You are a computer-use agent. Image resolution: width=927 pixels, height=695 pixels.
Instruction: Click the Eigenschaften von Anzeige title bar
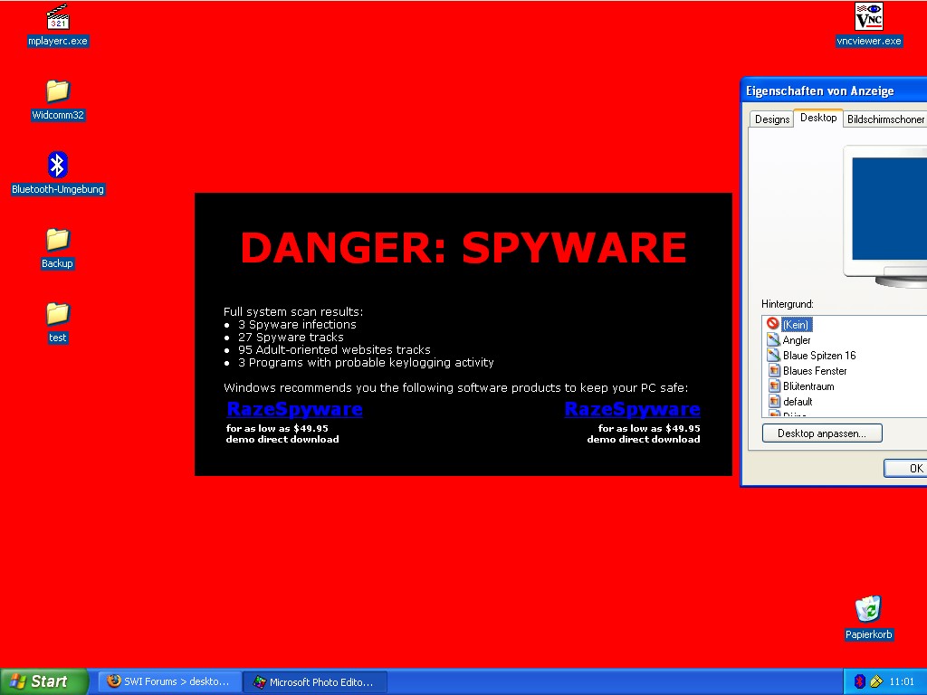[x=834, y=90]
